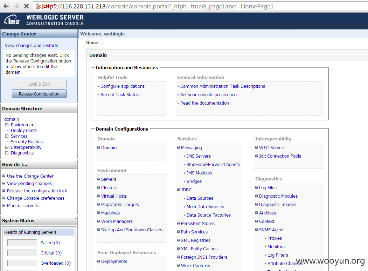Image resolution: width=368 pixels, height=271 pixels.
Task: Collapse the System Status panel
Action: pos(75,218)
